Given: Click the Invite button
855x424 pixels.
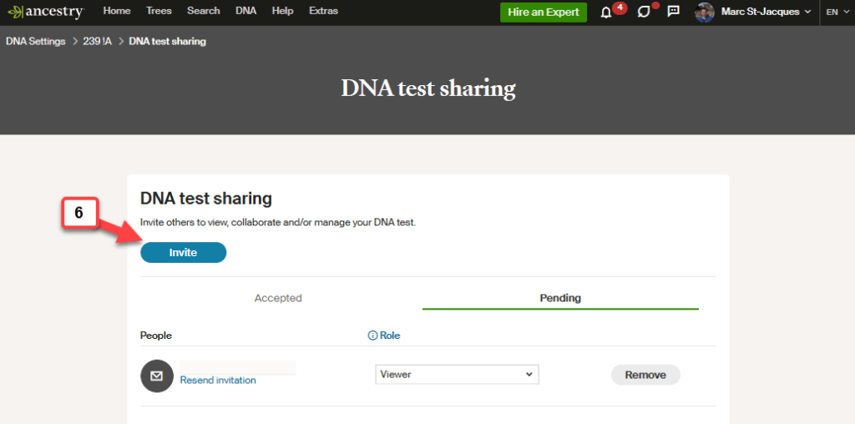Looking at the screenshot, I should coord(183,252).
